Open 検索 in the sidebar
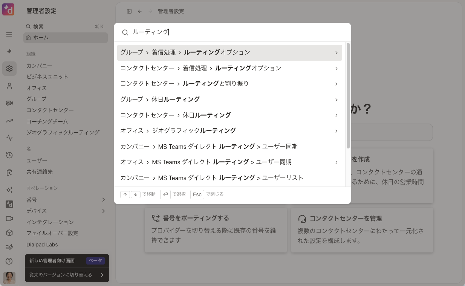 click(x=66, y=27)
